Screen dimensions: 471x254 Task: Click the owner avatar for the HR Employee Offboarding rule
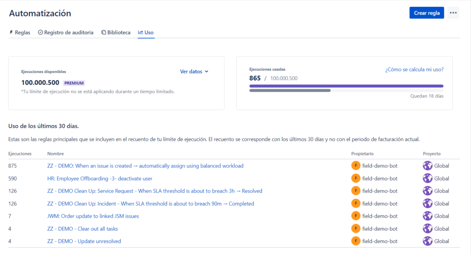point(356,179)
